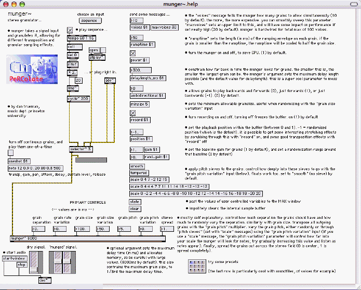Open the sequence input dropdown menu
This screenshot has height=290, width=361.
[x=90, y=21]
